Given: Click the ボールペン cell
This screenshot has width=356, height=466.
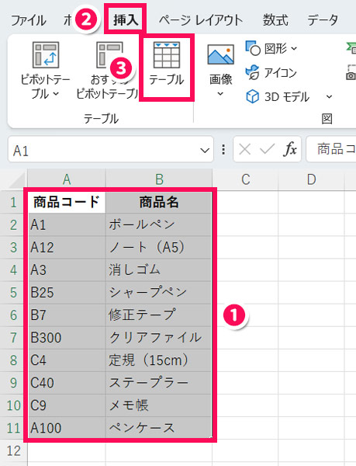Looking at the screenshot, I should (159, 224).
